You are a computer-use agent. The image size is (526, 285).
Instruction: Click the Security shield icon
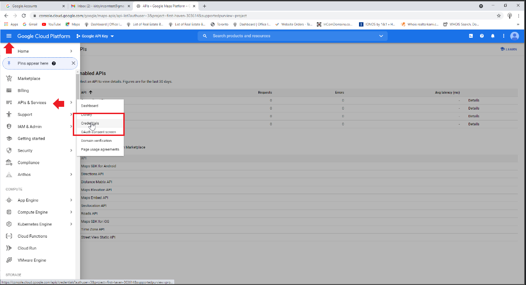click(9, 150)
